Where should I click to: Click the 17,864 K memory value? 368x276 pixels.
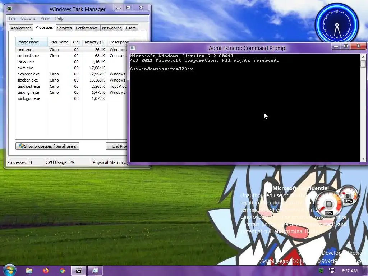(x=97, y=68)
